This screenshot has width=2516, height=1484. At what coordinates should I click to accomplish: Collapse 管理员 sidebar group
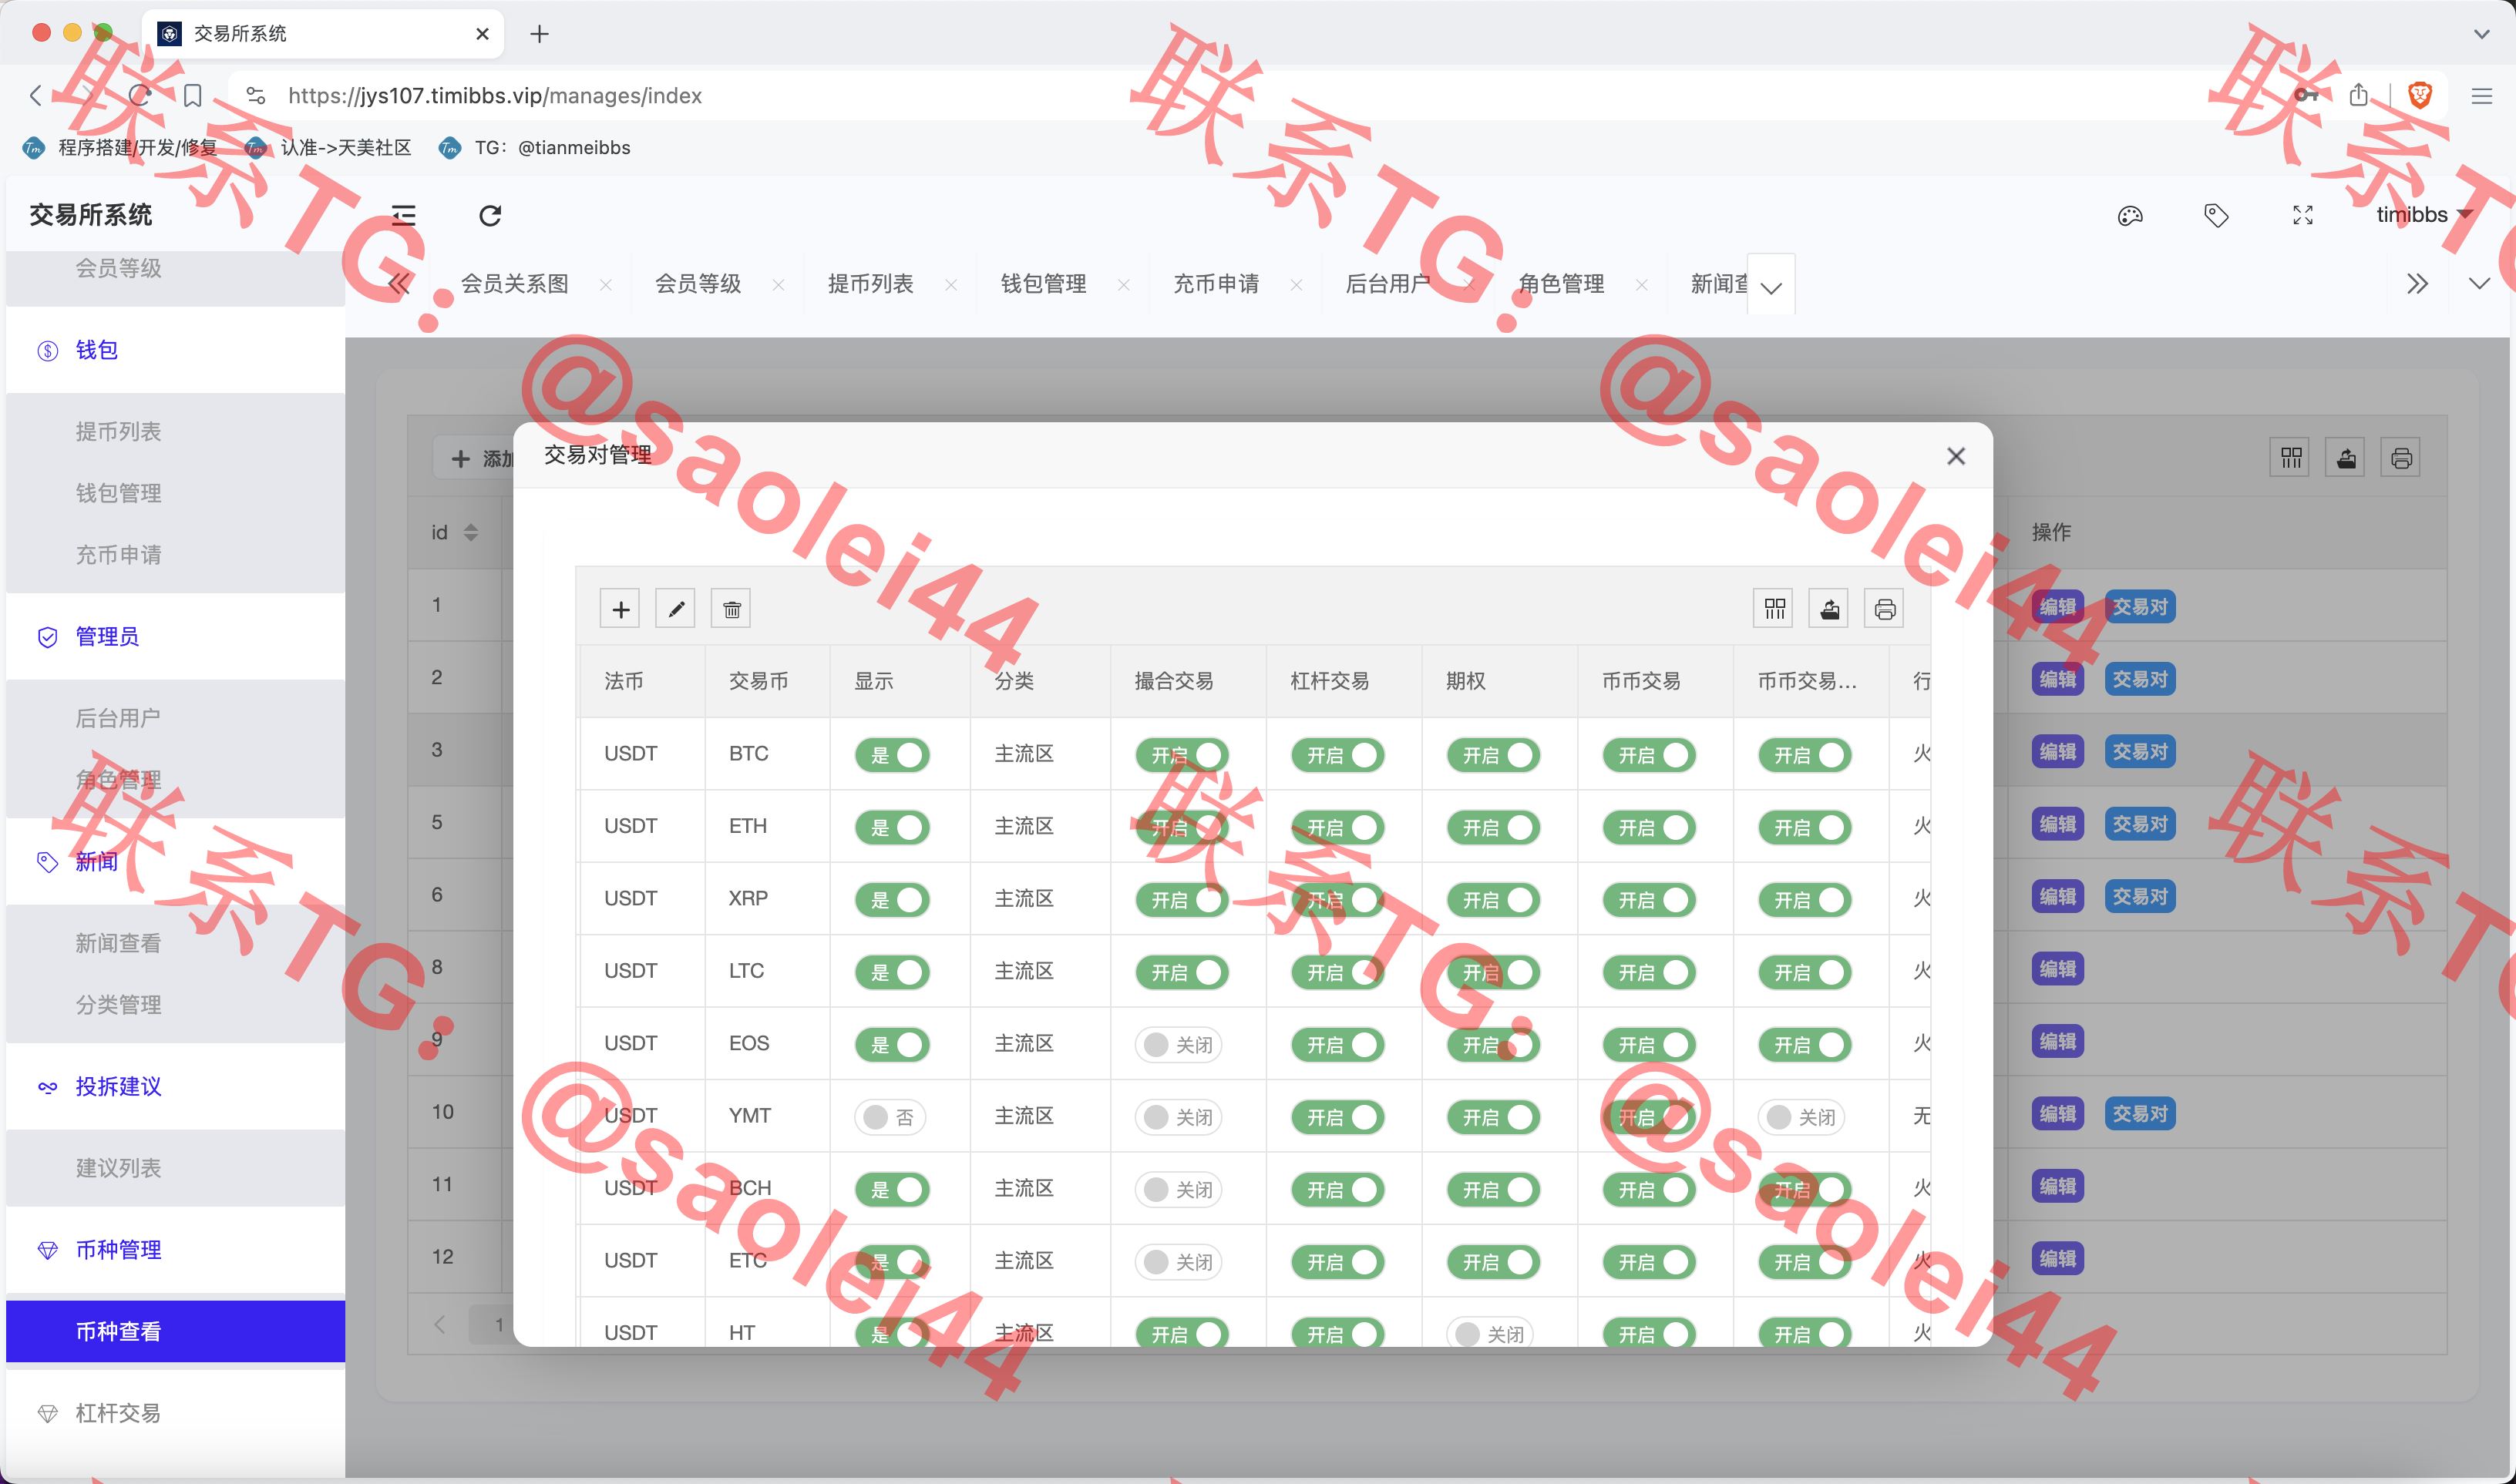(x=175, y=637)
